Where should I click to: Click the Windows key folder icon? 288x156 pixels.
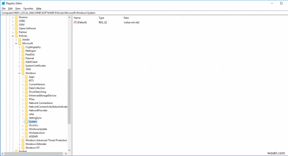pos(23,73)
